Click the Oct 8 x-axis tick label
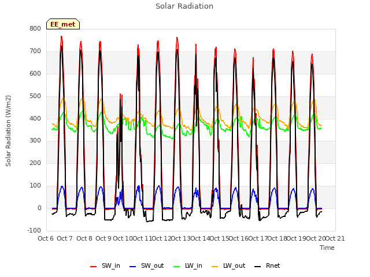The width and height of the screenshot is (370, 277). tap(84, 238)
